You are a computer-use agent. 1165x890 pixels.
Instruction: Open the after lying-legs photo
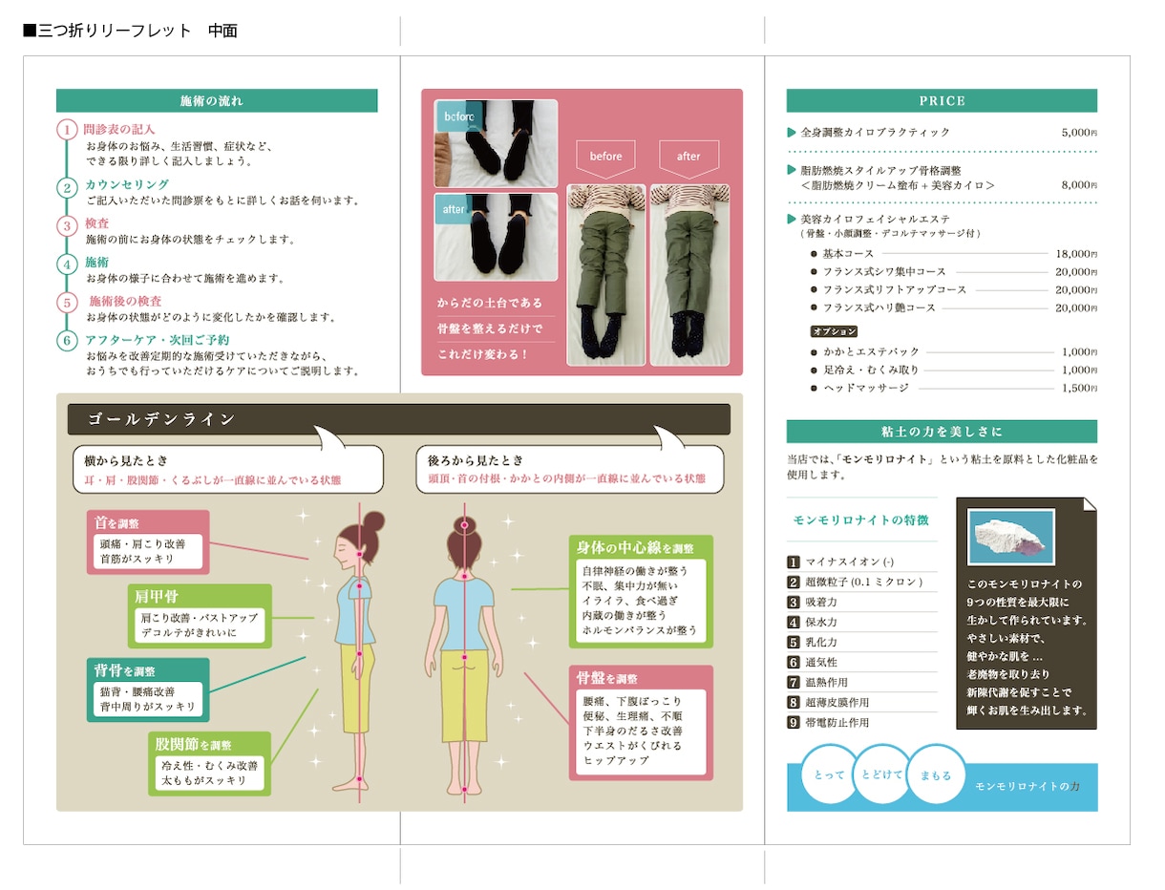pos(689,275)
